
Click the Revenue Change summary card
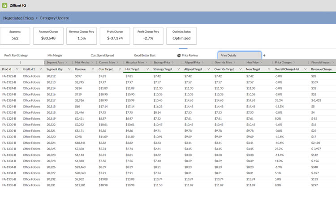pos(48,36)
